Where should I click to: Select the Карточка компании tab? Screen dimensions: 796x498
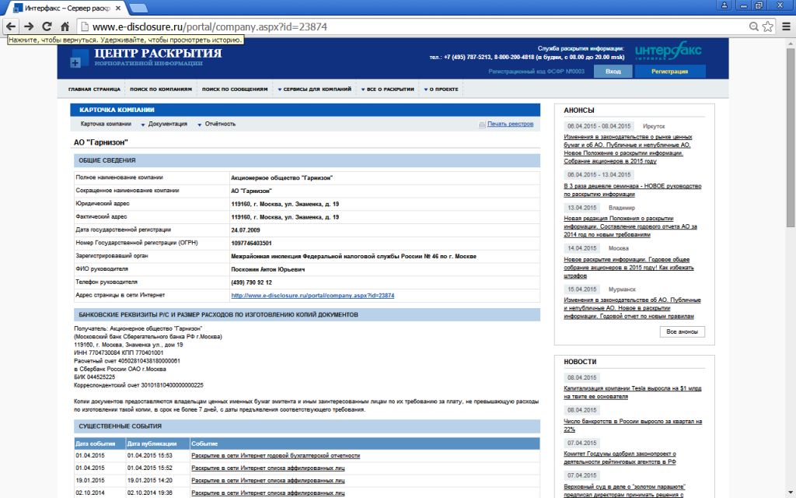[x=106, y=124]
